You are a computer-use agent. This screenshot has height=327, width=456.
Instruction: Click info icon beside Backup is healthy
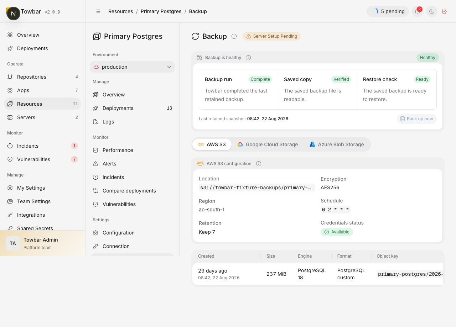248,58
